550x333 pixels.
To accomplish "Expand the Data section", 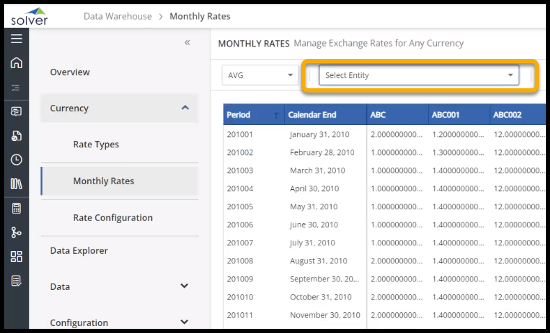I will coord(184,286).
